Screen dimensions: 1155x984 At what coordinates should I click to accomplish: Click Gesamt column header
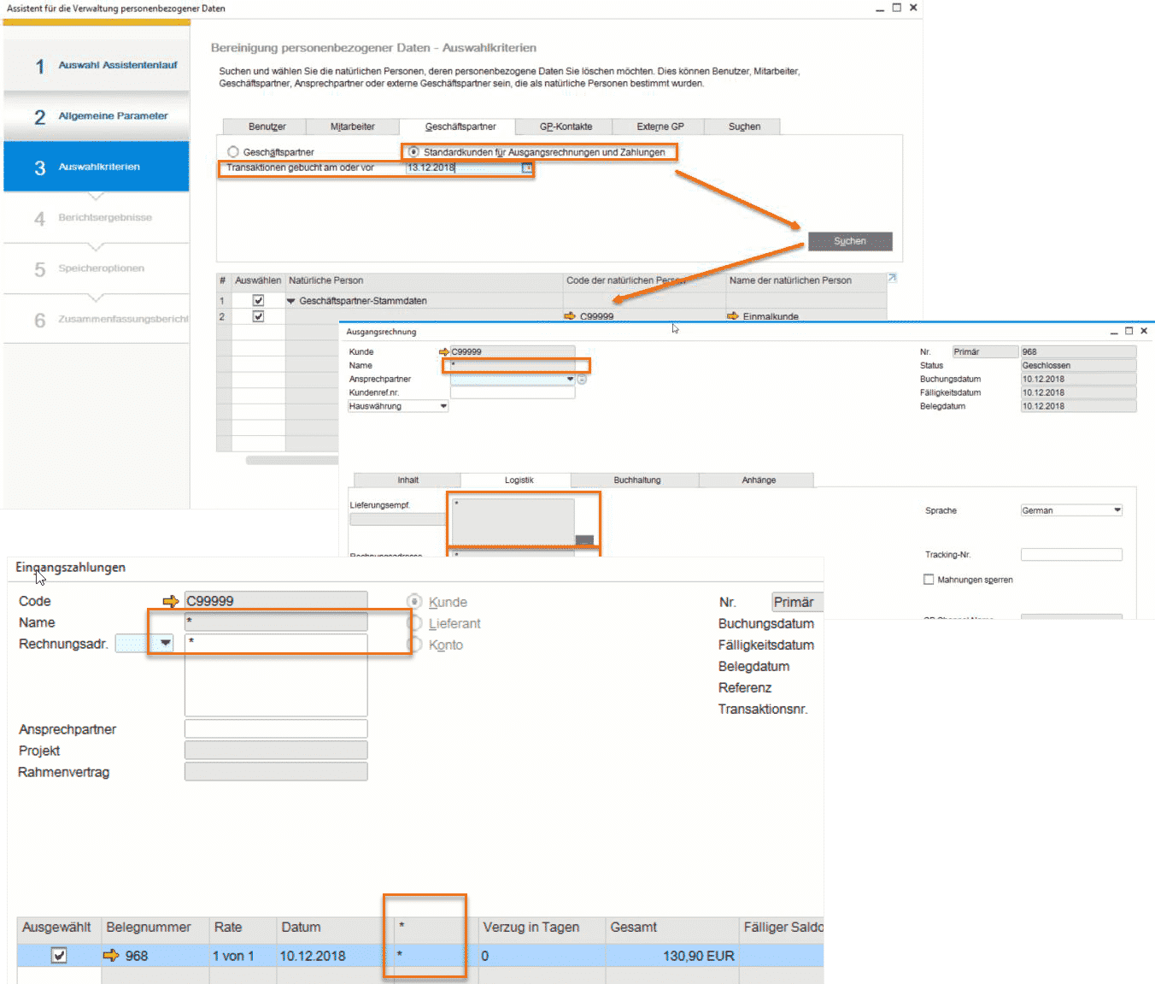[x=672, y=928]
